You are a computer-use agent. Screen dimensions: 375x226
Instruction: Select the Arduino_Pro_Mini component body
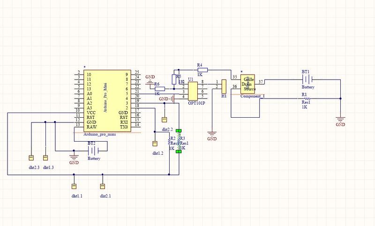[107, 100]
